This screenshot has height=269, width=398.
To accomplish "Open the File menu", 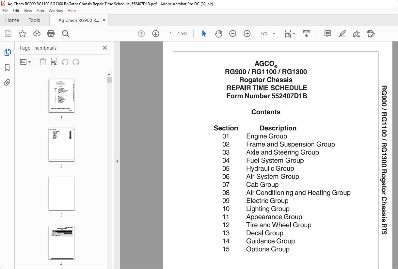I will coord(5,11).
